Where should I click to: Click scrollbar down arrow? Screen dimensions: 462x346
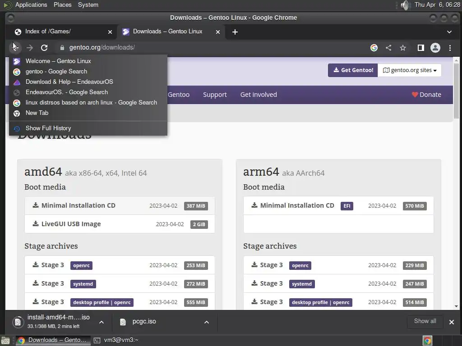(x=456, y=306)
